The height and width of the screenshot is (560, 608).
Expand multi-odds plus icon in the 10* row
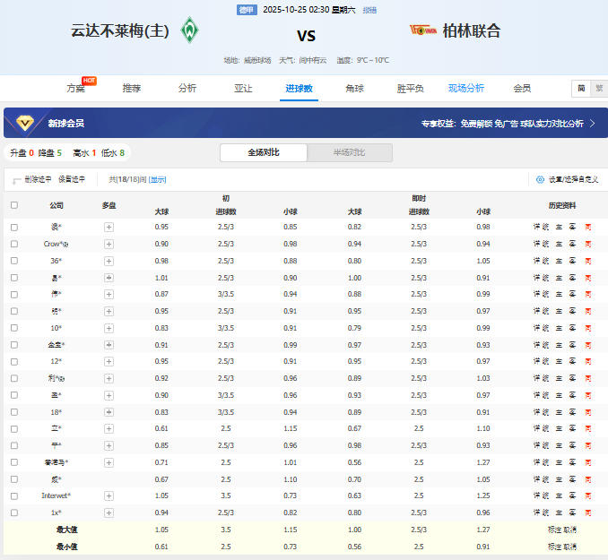(x=109, y=328)
